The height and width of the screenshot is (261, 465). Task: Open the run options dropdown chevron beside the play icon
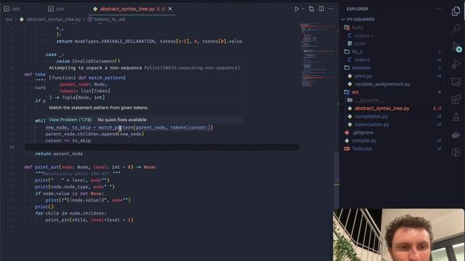tap(303, 9)
